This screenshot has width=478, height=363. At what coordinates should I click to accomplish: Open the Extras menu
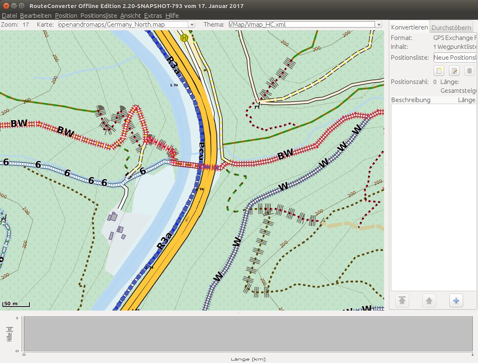click(x=153, y=16)
